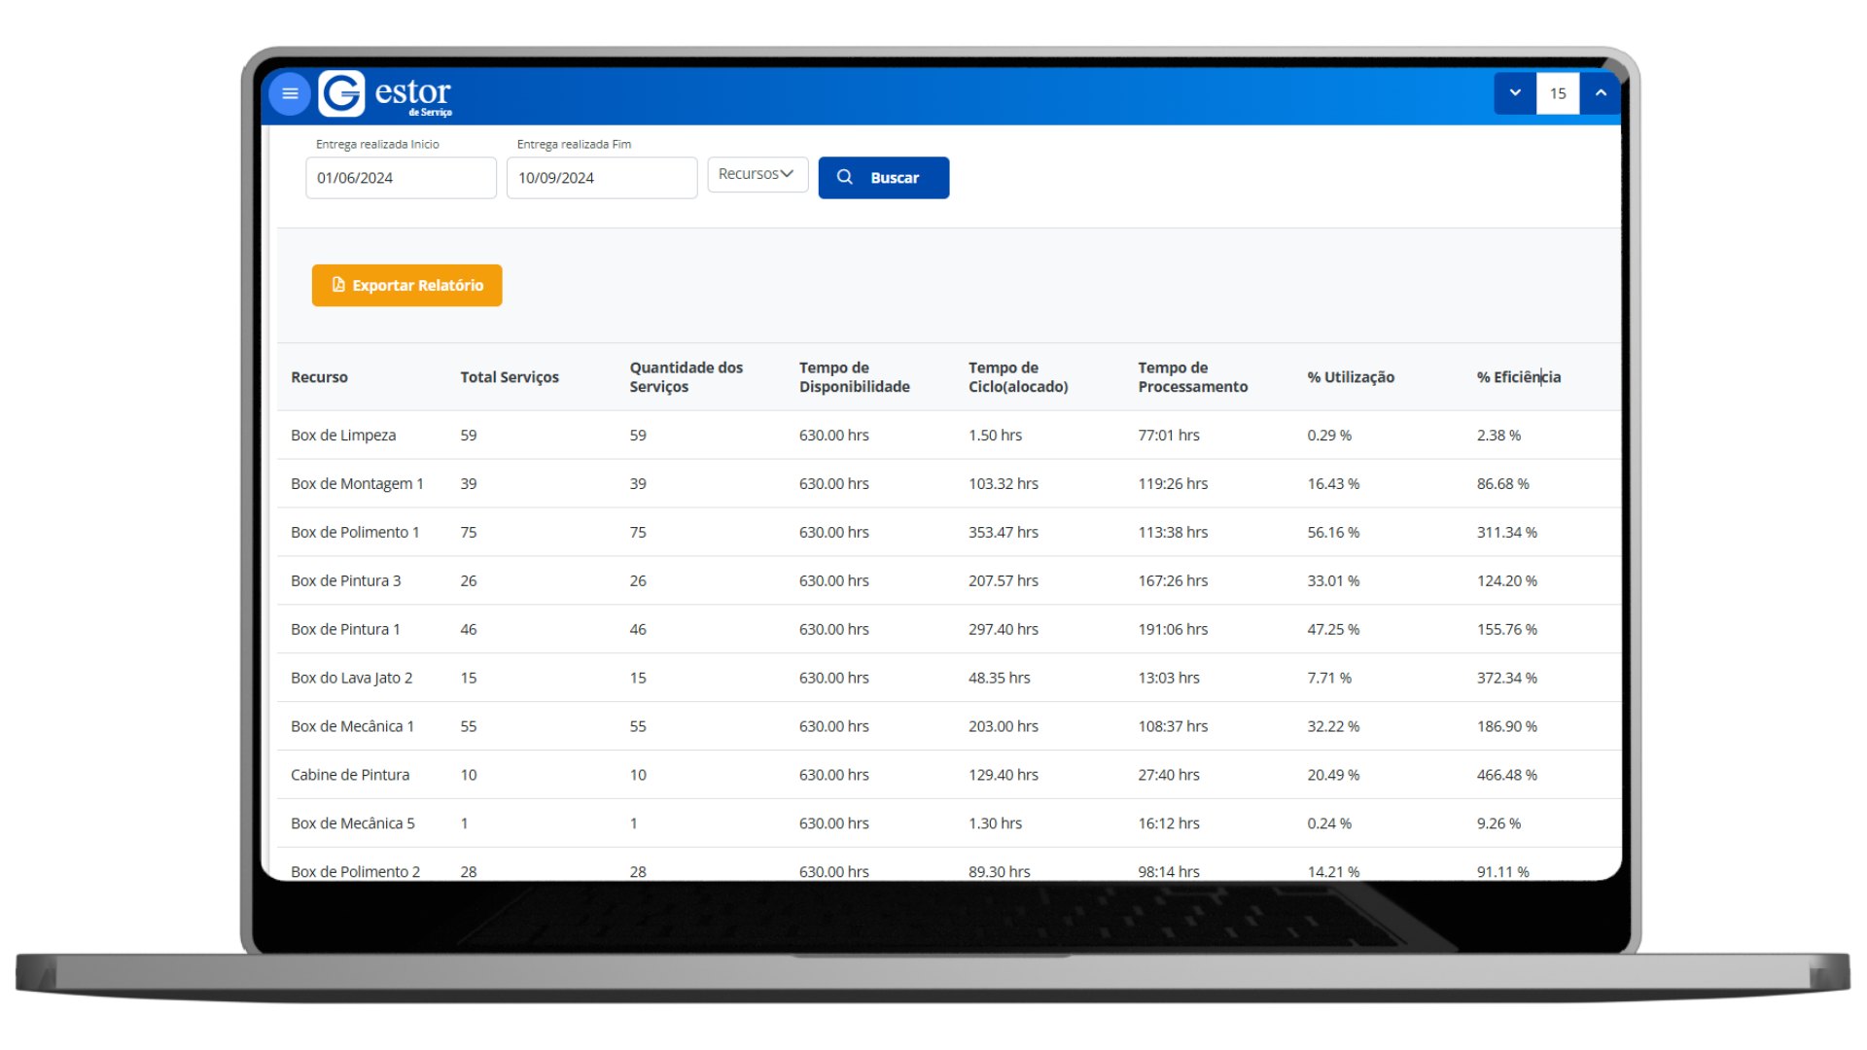Select the Box de Polimento 2 row
This screenshot has height=1050, width=1867.
[948, 865]
